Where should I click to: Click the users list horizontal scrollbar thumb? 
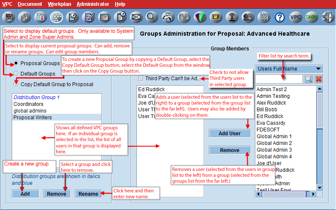pyautogui.click(x=284, y=194)
